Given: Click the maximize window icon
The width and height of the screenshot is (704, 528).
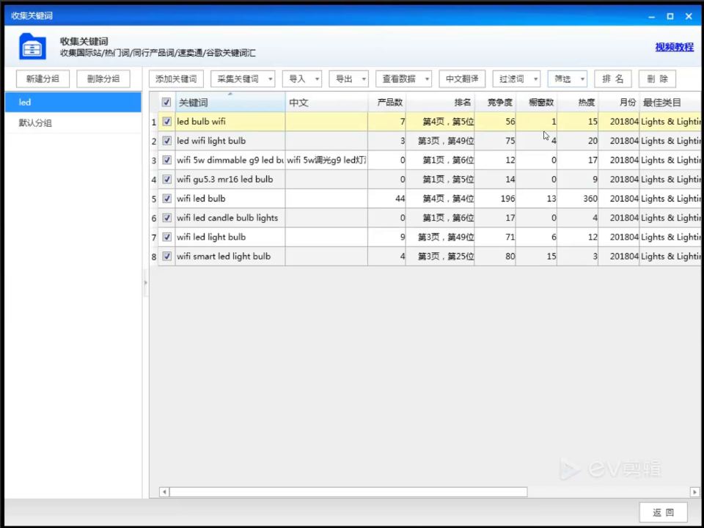Looking at the screenshot, I should coord(670,16).
